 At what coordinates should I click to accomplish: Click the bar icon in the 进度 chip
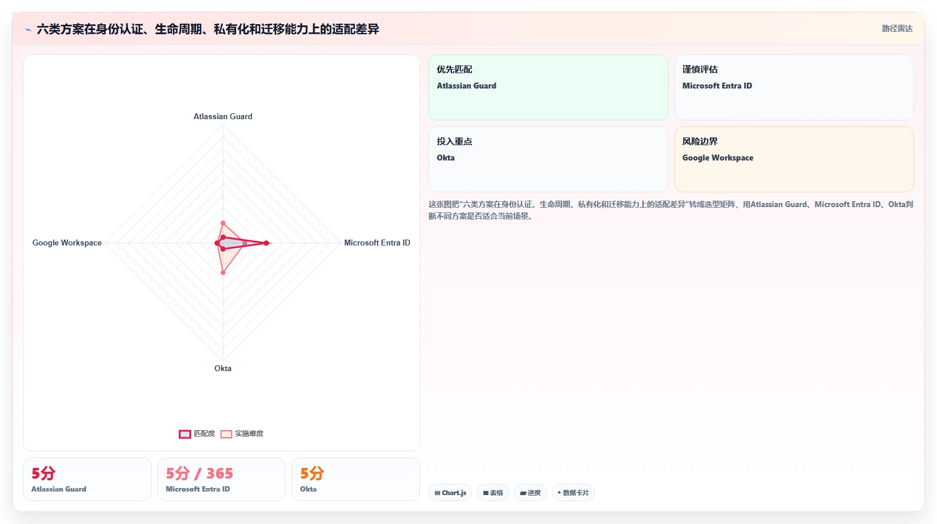tap(523, 493)
